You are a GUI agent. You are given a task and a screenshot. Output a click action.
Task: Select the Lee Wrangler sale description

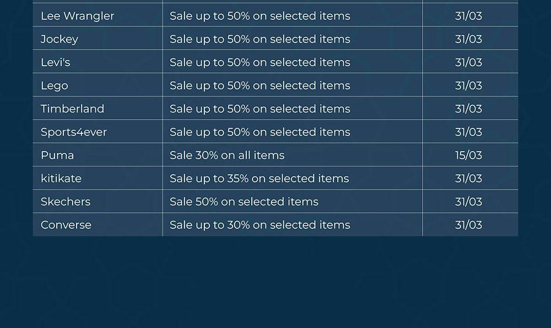260,16
